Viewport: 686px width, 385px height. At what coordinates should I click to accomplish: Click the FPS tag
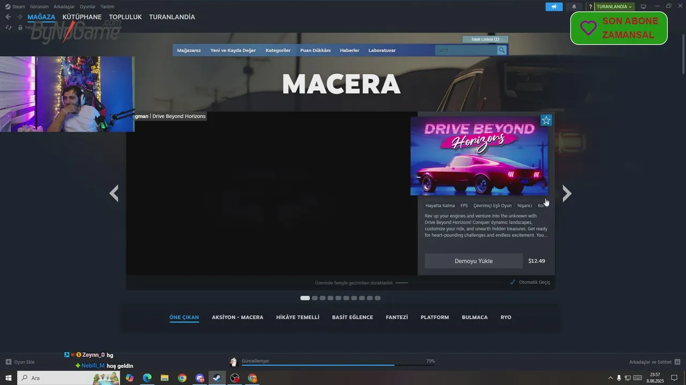[x=464, y=205]
